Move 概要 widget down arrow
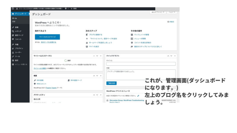Screen dimensions: 237x133 pos(97,76)
